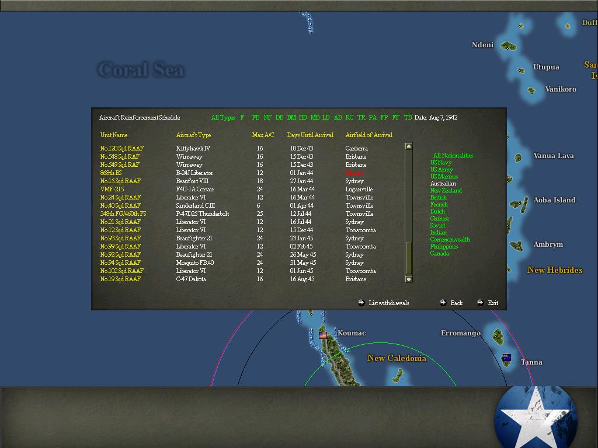Sort by Unit Name column header
Image resolution: width=598 pixels, height=448 pixels.
(114, 135)
